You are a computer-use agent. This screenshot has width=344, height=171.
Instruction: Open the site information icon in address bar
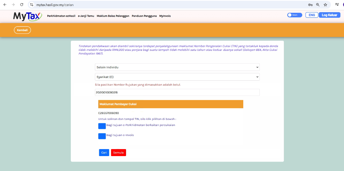pos(32,5)
